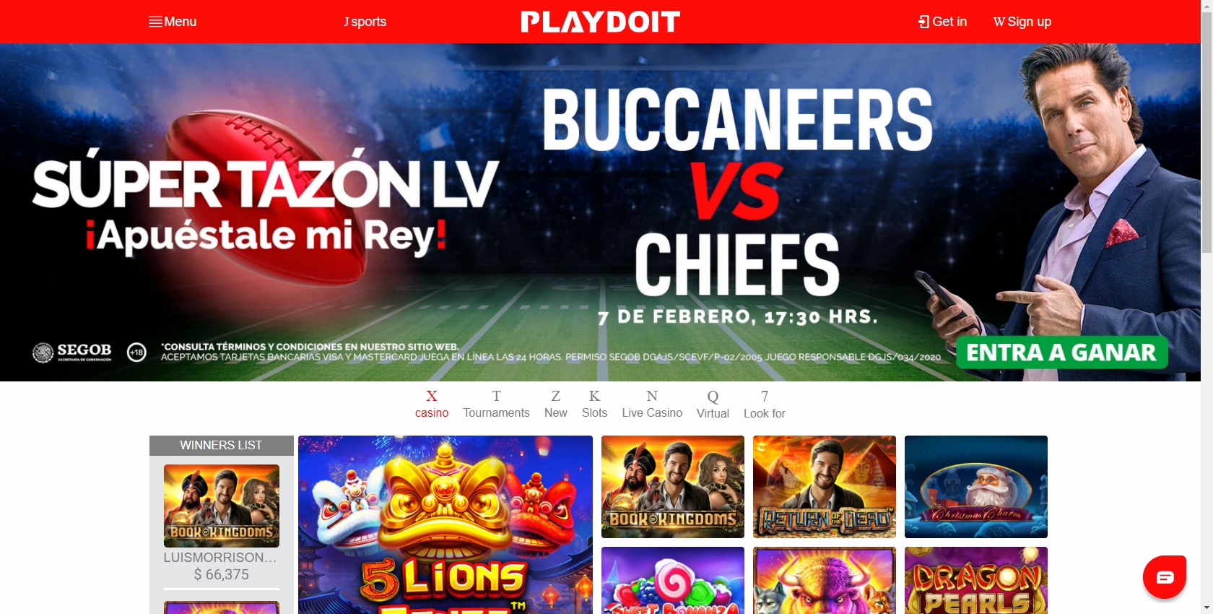Click the page vertical scrollbar
1213x614 pixels.
coord(1207,307)
